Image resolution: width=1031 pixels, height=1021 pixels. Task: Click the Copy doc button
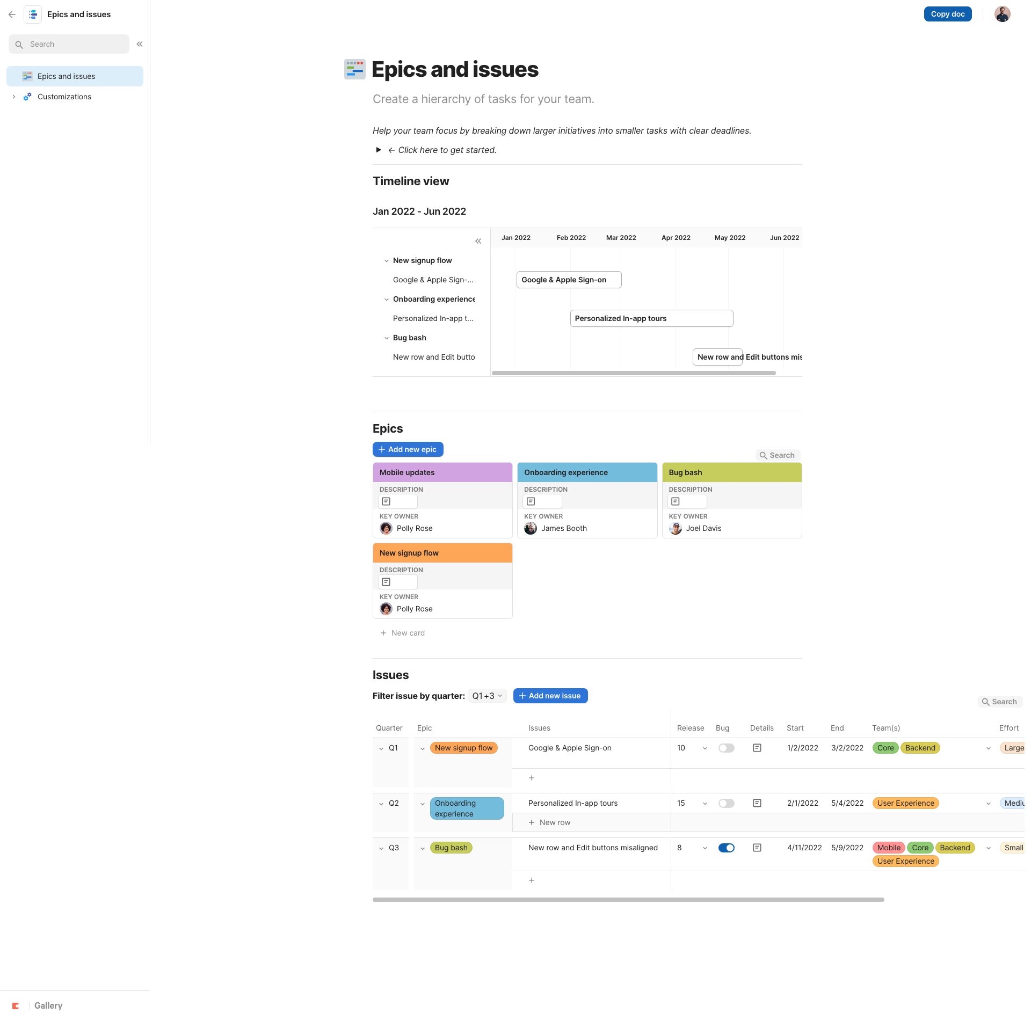coord(947,14)
